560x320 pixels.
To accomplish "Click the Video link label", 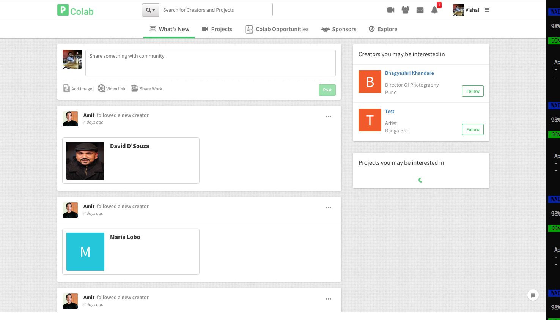I will 116,89.
